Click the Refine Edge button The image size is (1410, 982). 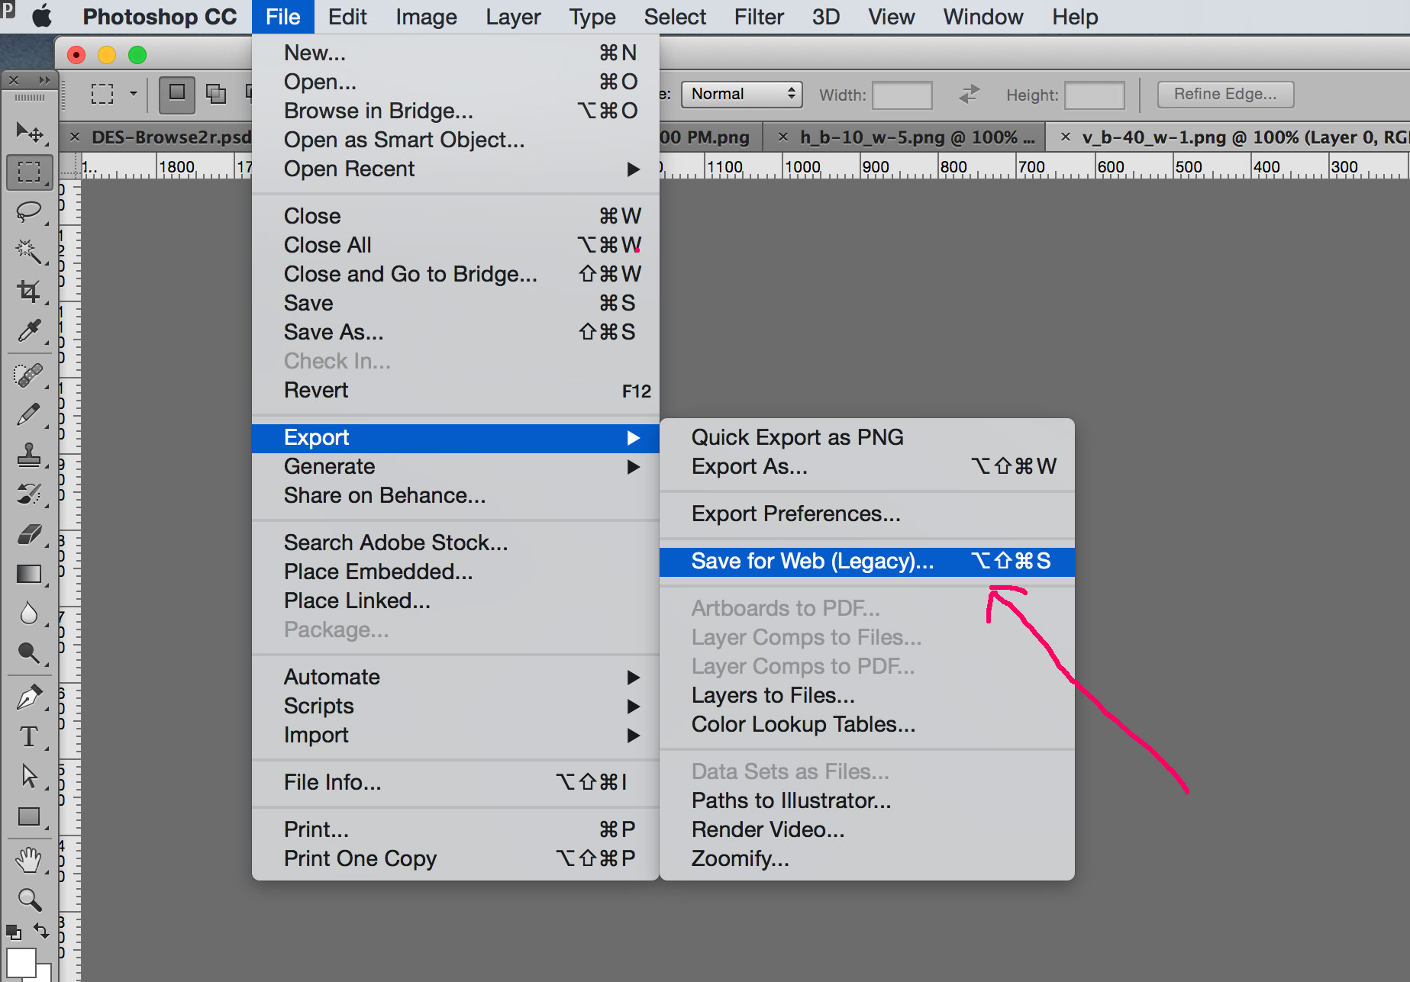tap(1224, 94)
